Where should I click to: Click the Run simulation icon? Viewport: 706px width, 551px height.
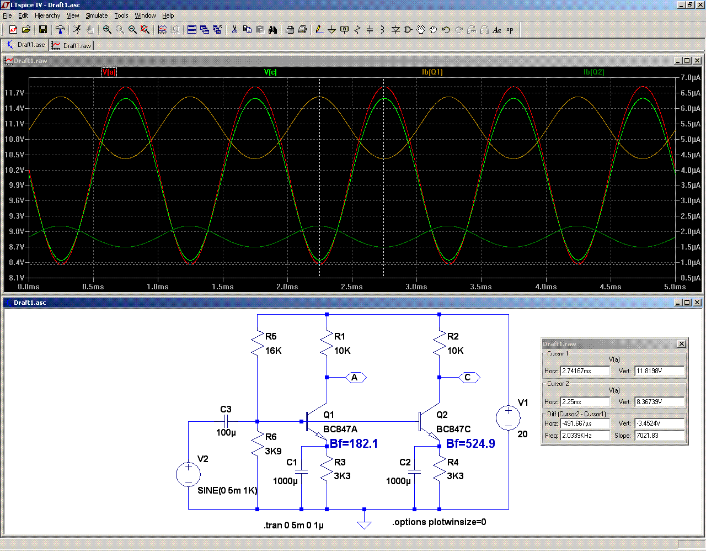[77, 30]
